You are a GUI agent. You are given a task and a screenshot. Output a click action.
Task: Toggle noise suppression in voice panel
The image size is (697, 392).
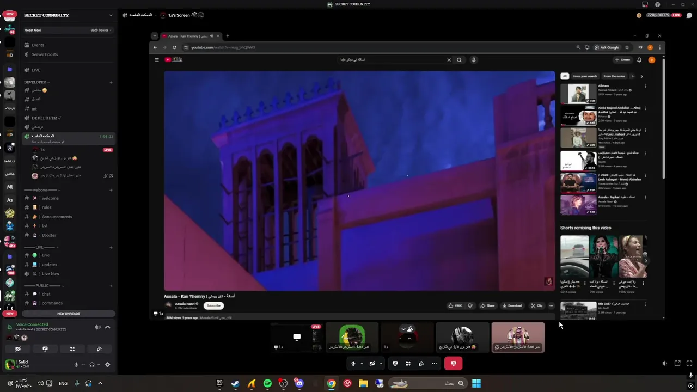pos(97,327)
